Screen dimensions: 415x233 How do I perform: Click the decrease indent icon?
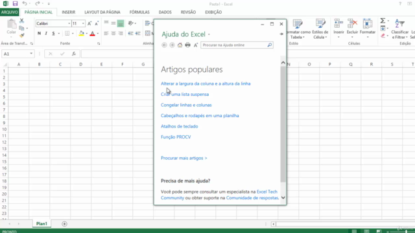click(130, 33)
